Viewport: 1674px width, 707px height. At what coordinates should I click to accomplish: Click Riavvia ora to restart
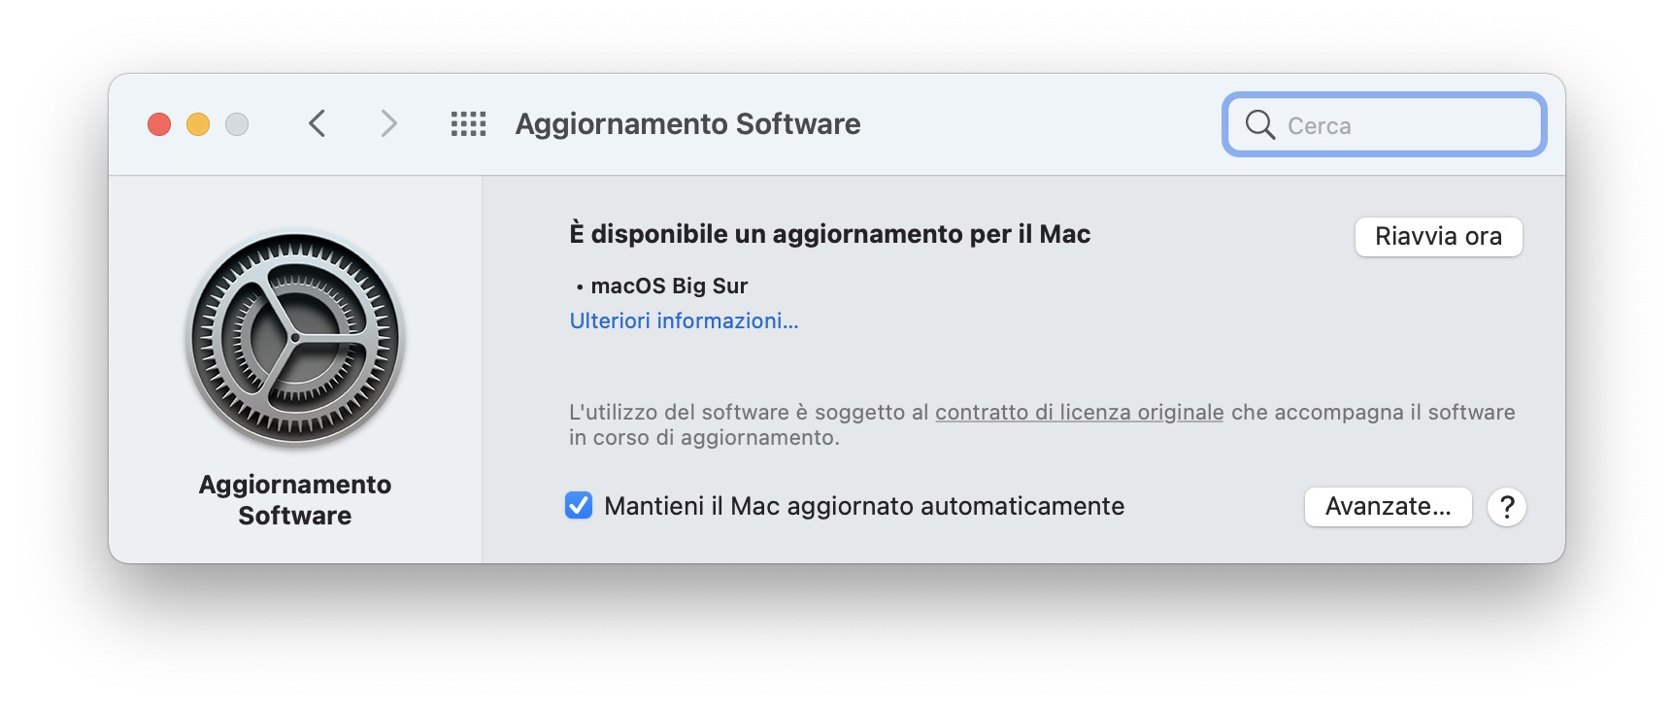pos(1438,236)
